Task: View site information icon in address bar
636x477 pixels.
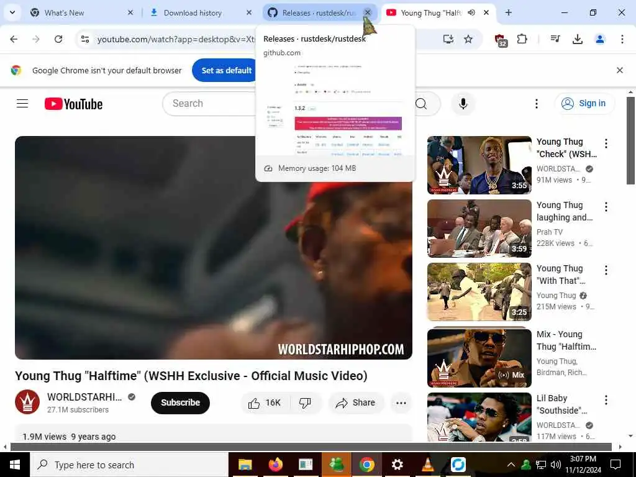Action: (x=84, y=39)
